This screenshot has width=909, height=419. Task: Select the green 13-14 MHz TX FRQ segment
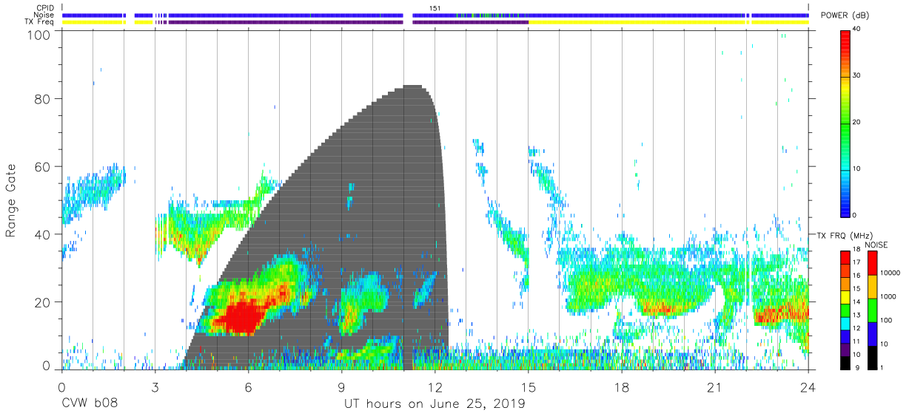click(x=846, y=310)
